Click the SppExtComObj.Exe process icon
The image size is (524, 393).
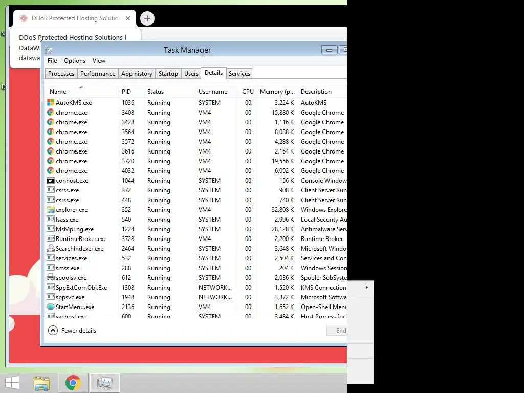click(51, 287)
